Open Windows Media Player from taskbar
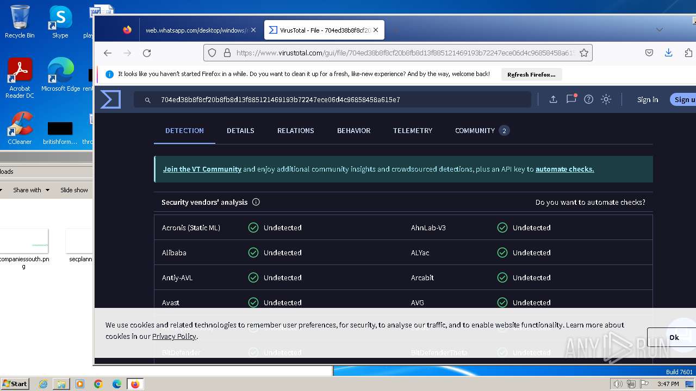Screen dimensions: 696x391 [80, 384]
